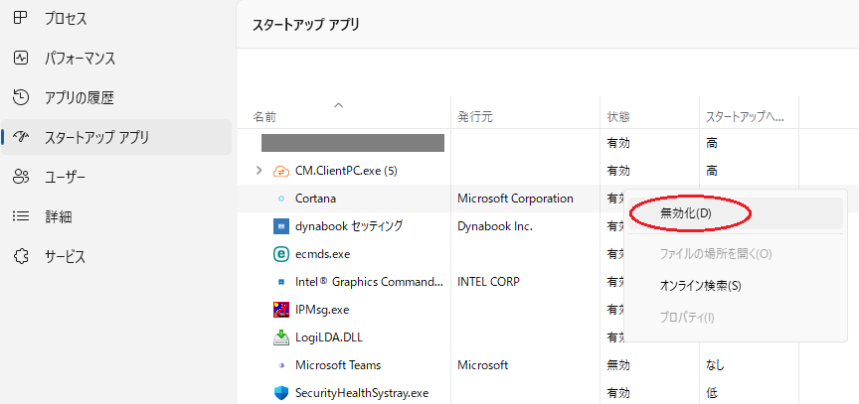This screenshot has height=404, width=859.
Task: Toggle sort arrow above 名前 column
Action: tap(339, 104)
